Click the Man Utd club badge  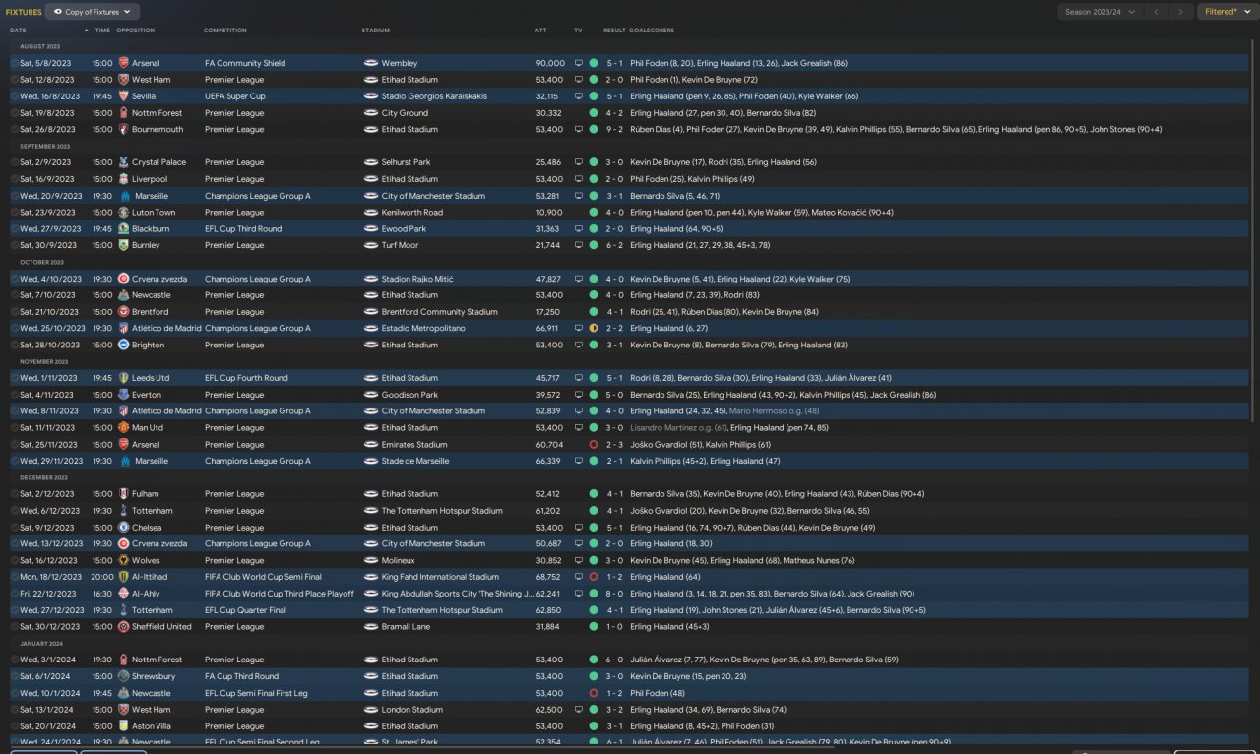(123, 428)
